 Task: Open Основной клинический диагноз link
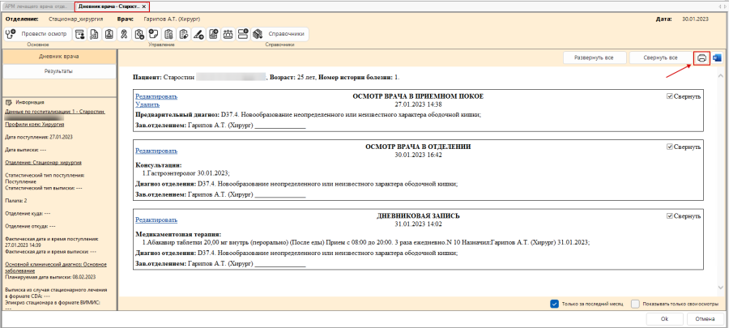coord(55,267)
